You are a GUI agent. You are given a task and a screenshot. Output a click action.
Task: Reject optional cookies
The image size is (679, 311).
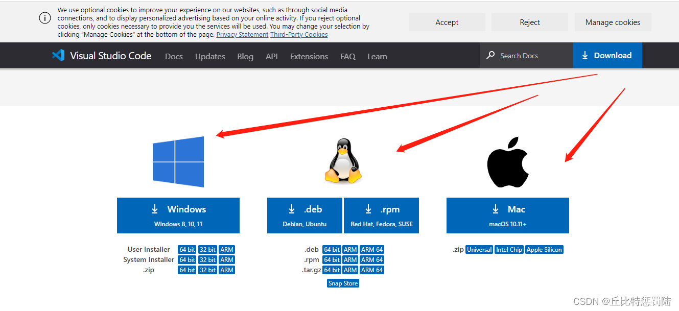point(529,22)
